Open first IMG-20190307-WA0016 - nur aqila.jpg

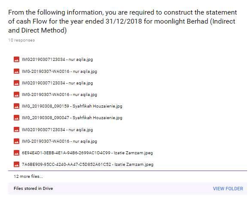click(x=59, y=71)
